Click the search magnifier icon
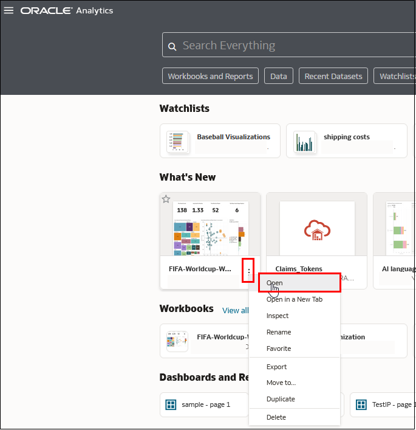Viewport: 416px width, 430px height. pyautogui.click(x=172, y=46)
